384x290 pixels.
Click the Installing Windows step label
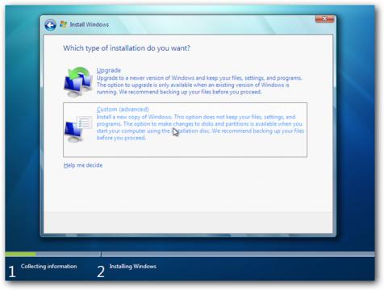point(133,267)
